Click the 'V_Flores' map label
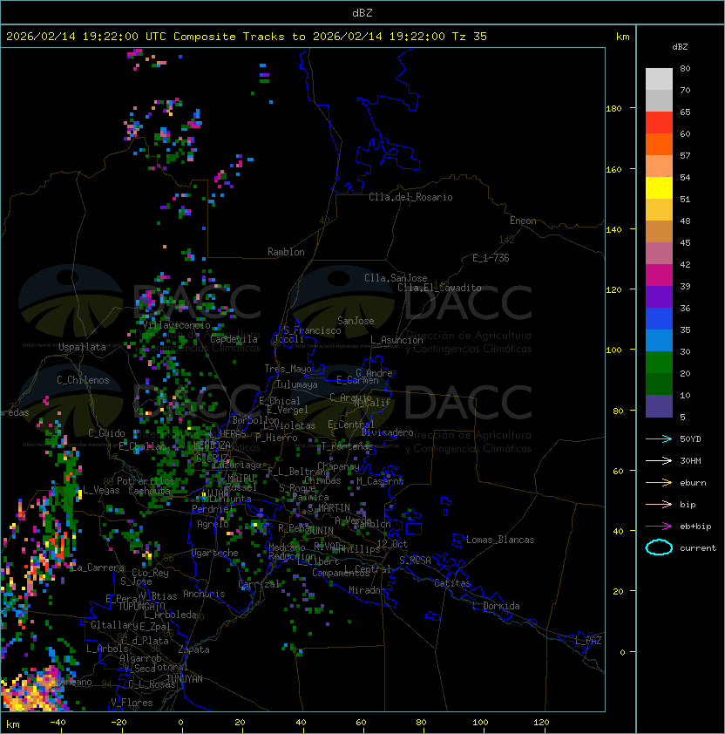Image resolution: width=725 pixels, height=734 pixels. (132, 703)
